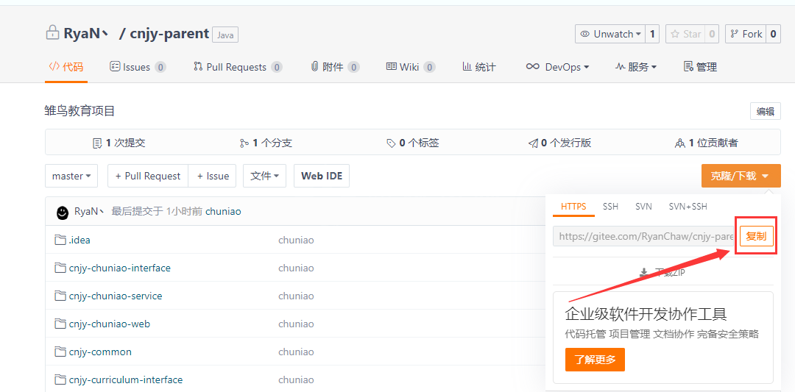This screenshot has height=392, width=795.
Task: View 1 次提交 commits
Action: (x=119, y=143)
